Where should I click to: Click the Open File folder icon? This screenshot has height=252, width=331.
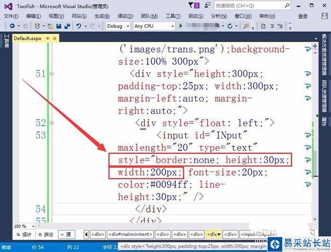[50, 26]
